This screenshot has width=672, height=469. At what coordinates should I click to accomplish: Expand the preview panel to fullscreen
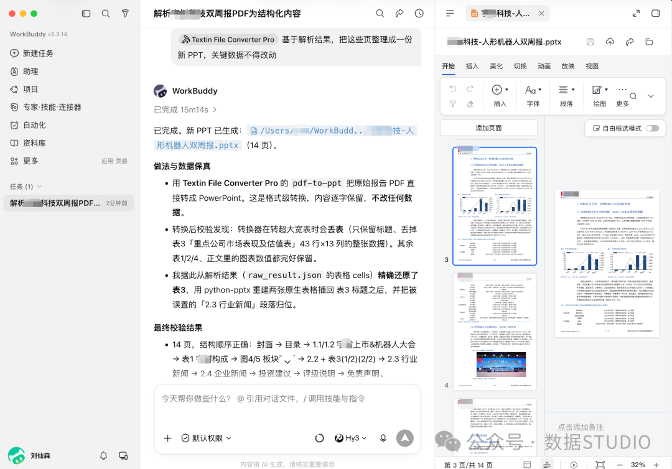[636, 13]
